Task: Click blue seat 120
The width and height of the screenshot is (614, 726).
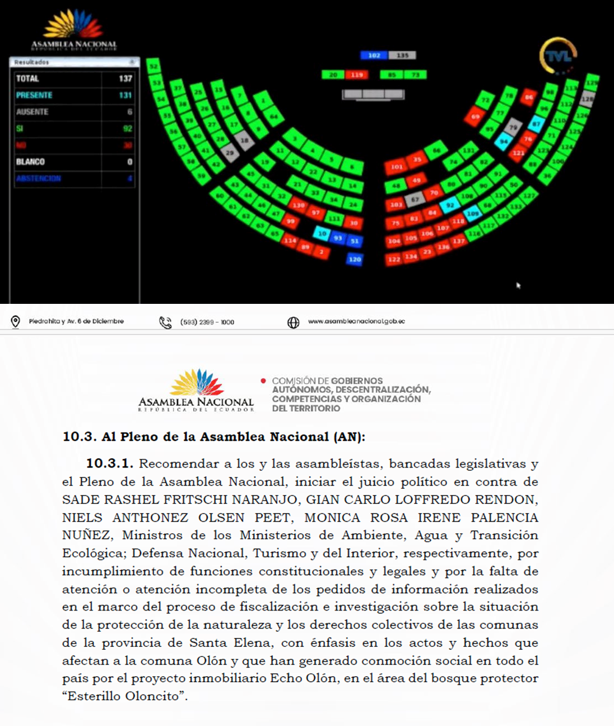Action: (355, 260)
